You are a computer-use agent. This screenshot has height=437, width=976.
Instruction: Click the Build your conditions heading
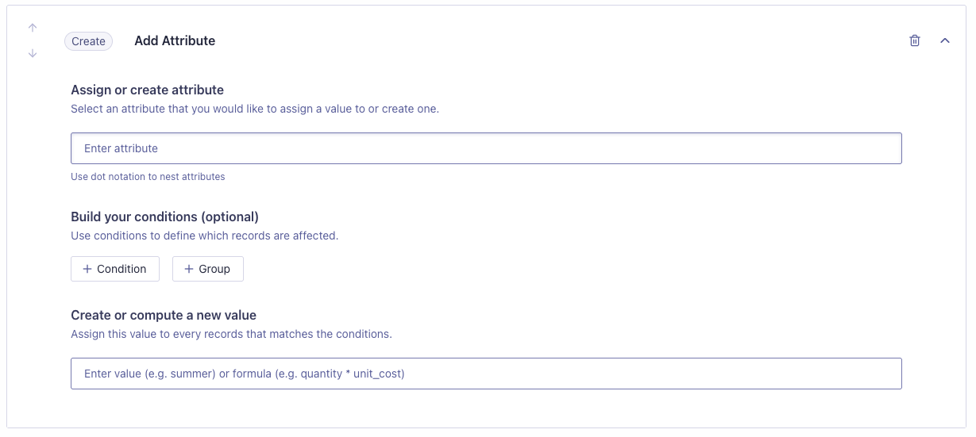click(164, 217)
